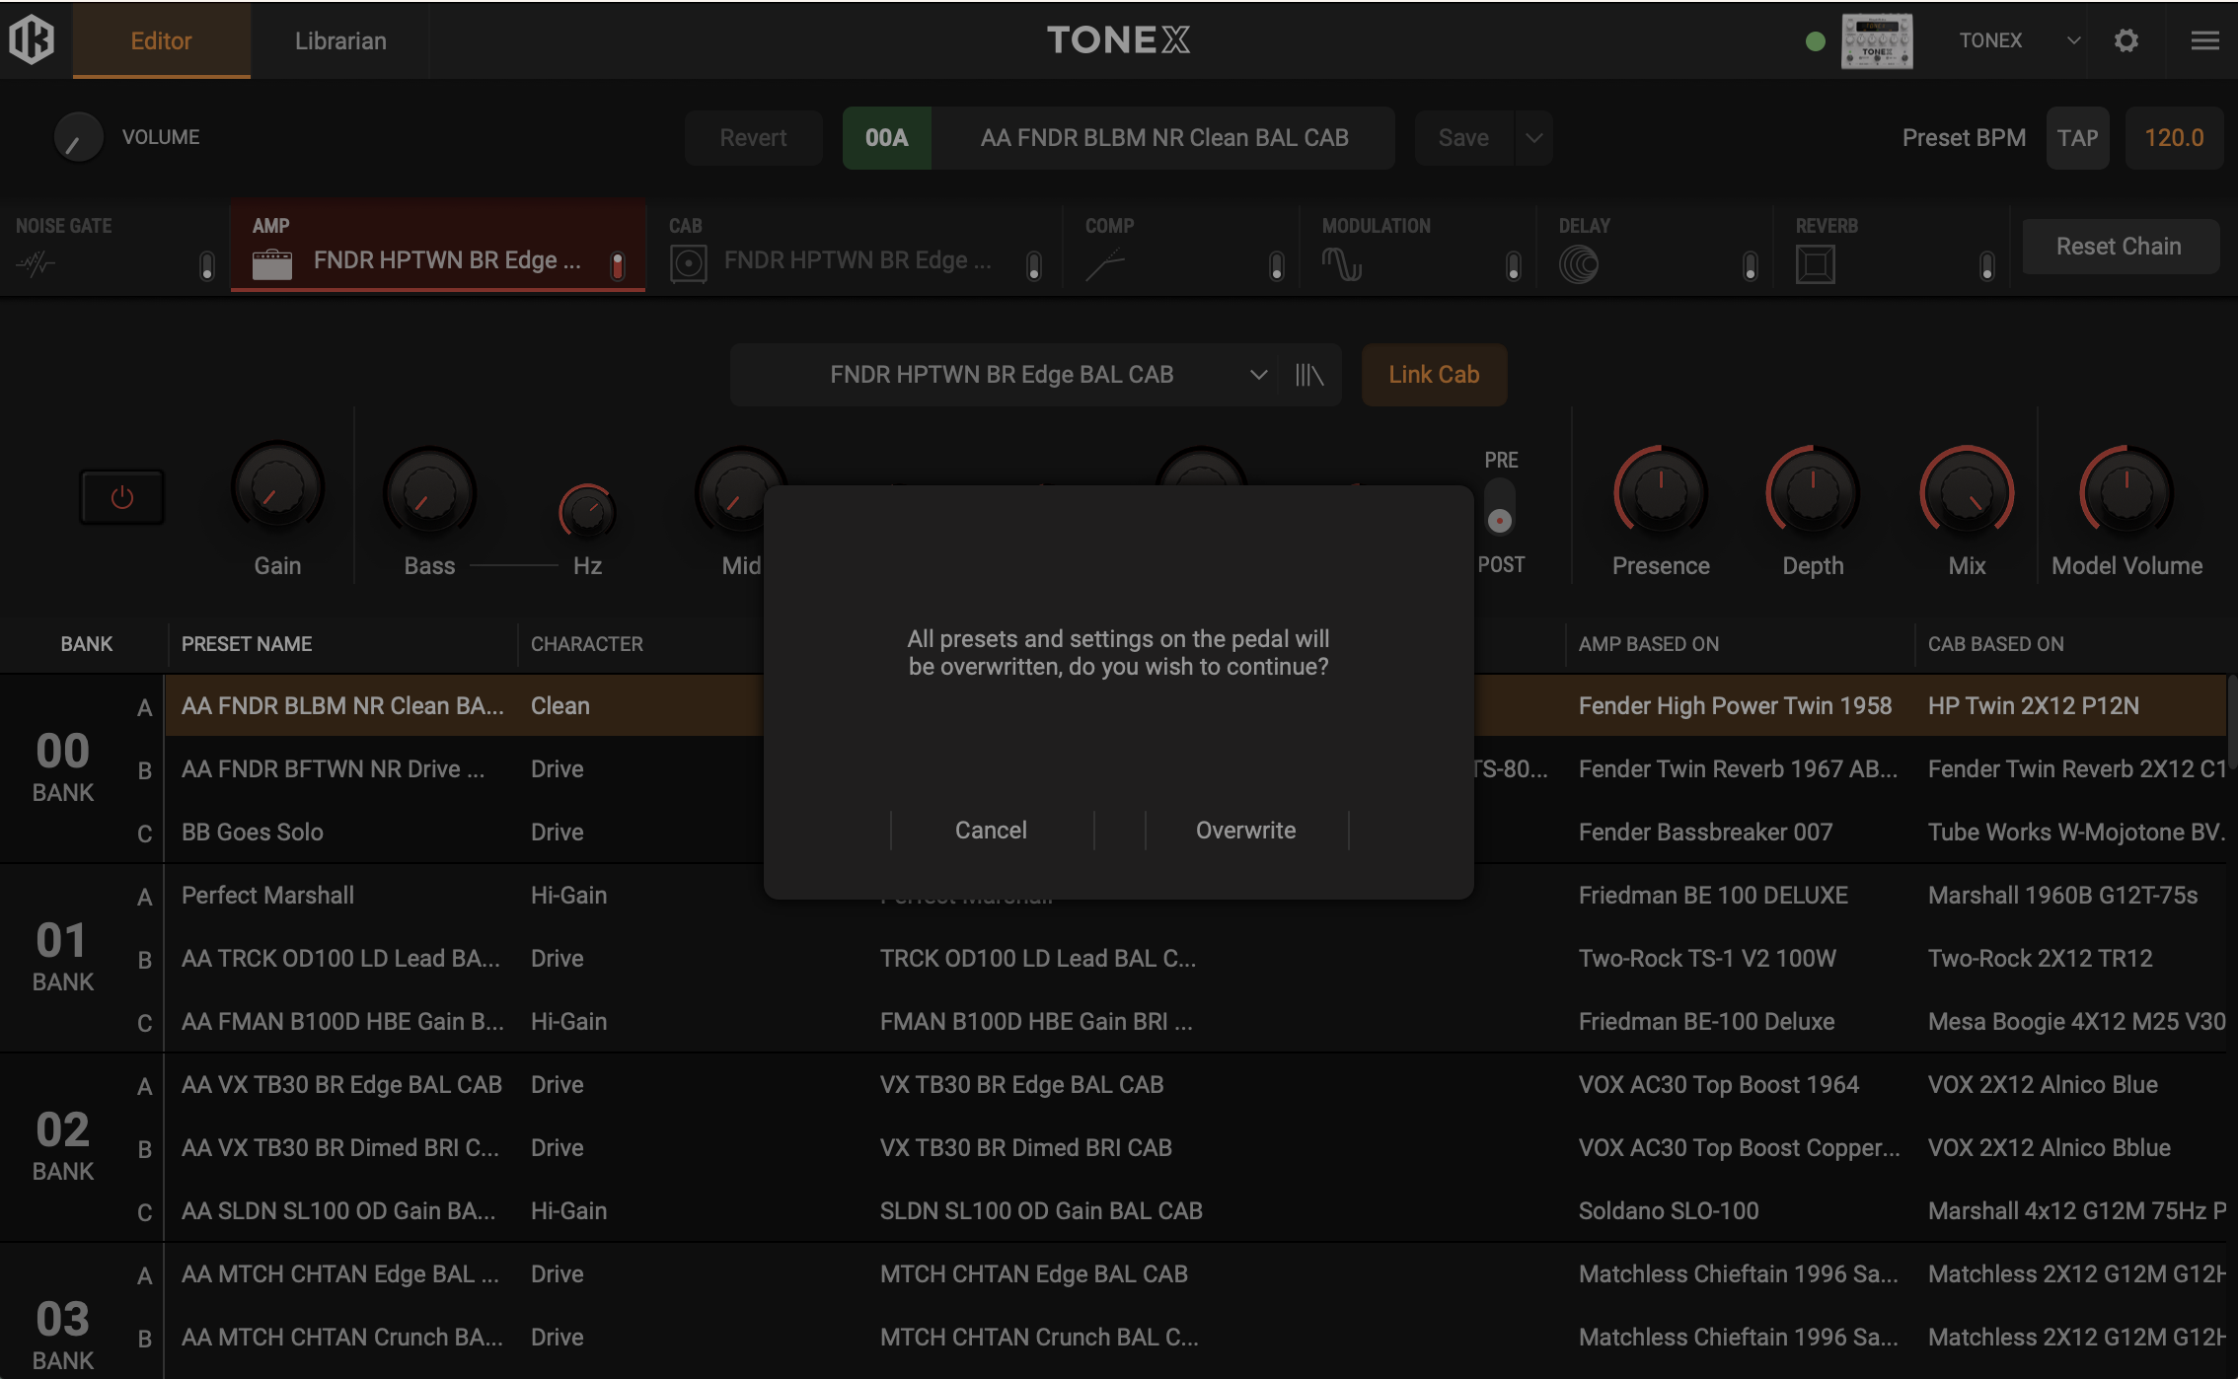Click the IK Multimedia logo icon
Viewport: 2238px width, 1379px height.
pyautogui.click(x=32, y=40)
